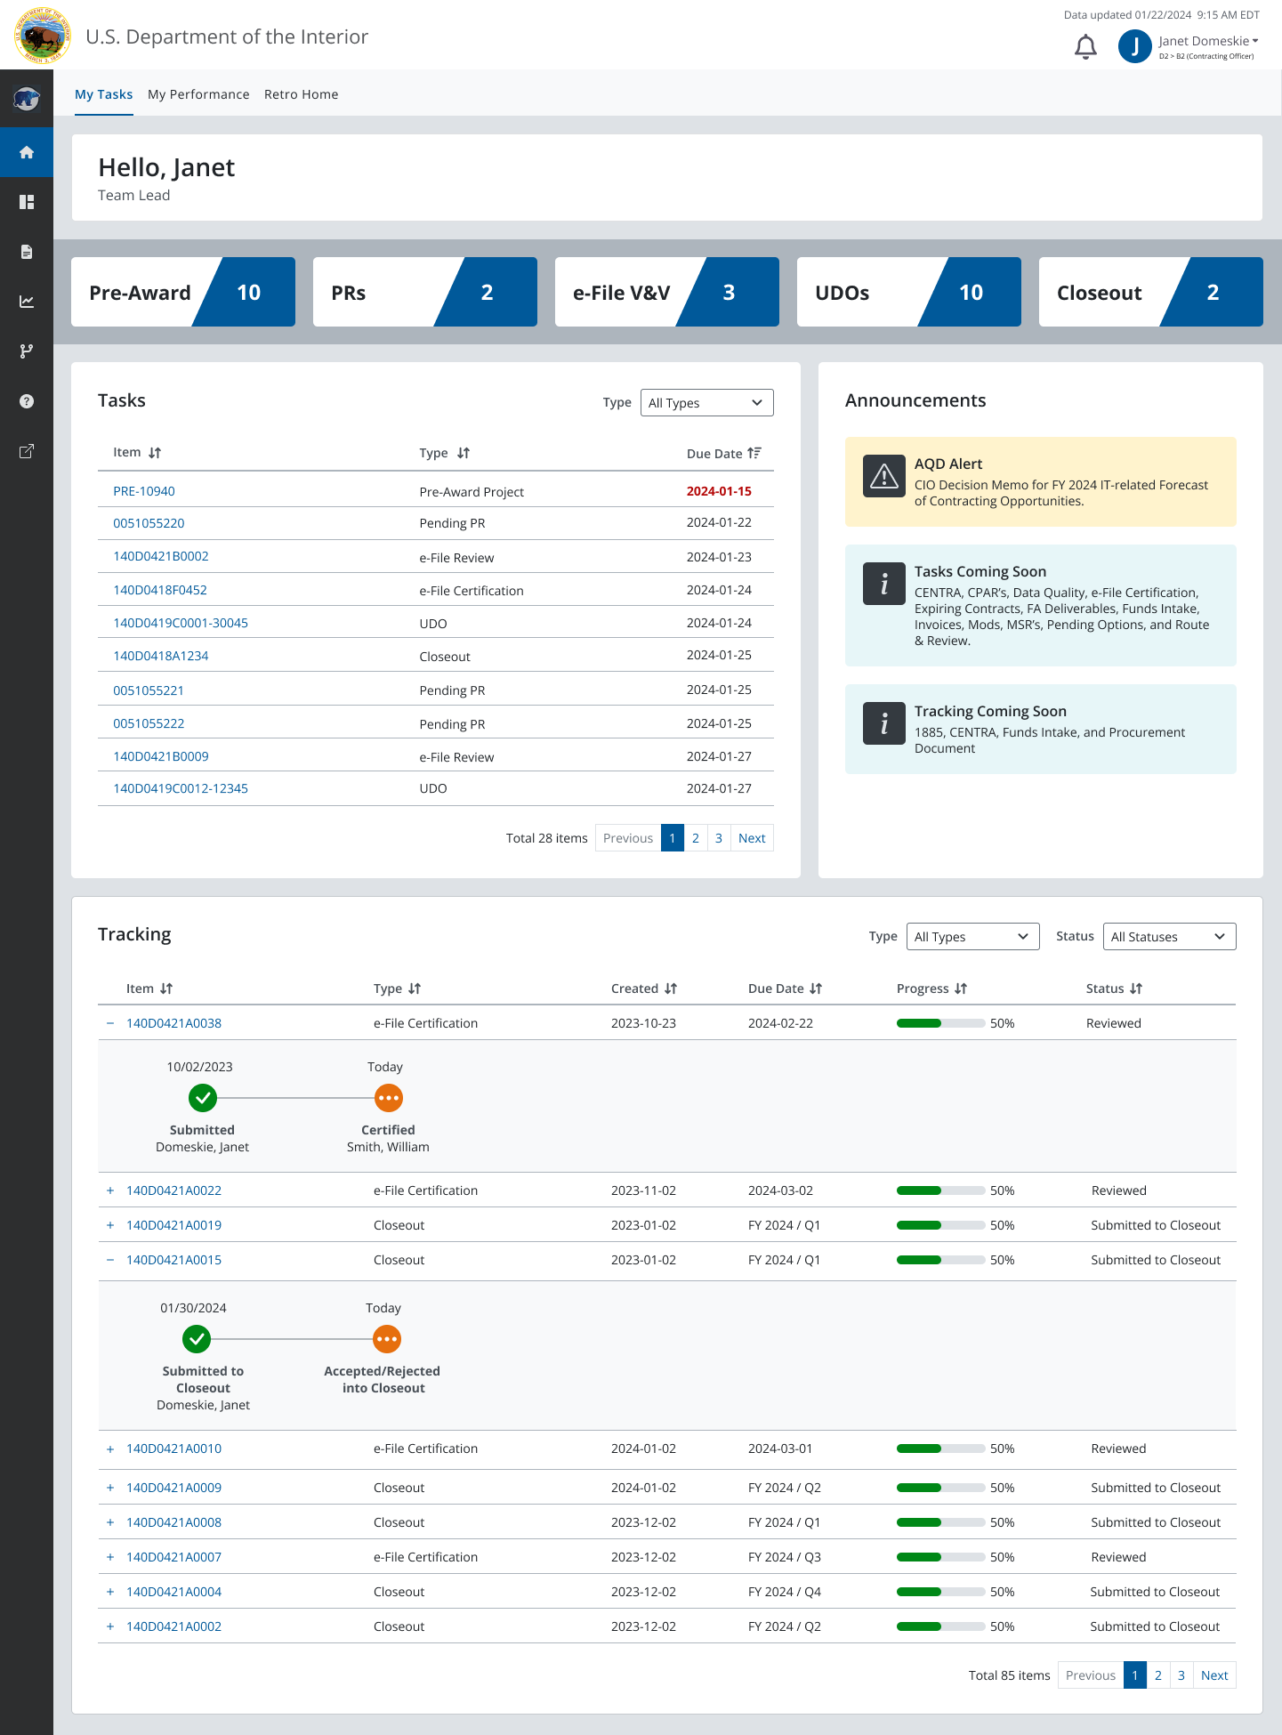The image size is (1282, 1735).
Task: Click orange Certified pending step marker
Action: (x=388, y=1098)
